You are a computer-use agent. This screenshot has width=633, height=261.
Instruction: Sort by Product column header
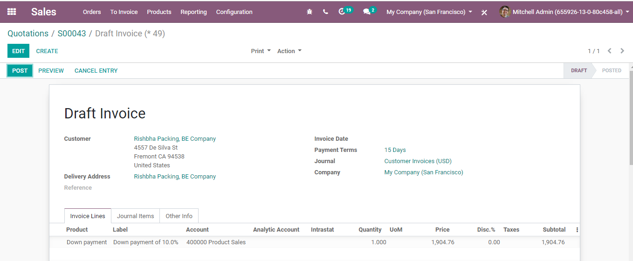point(77,230)
